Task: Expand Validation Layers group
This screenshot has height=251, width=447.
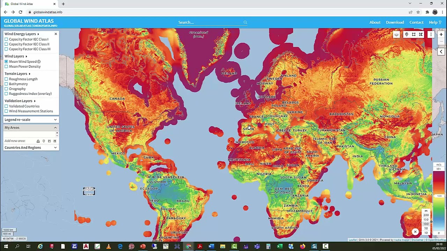Action: [x=35, y=101]
